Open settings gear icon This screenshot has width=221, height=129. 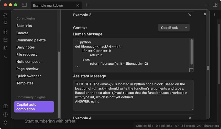pyautogui.click(x=5, y=123)
